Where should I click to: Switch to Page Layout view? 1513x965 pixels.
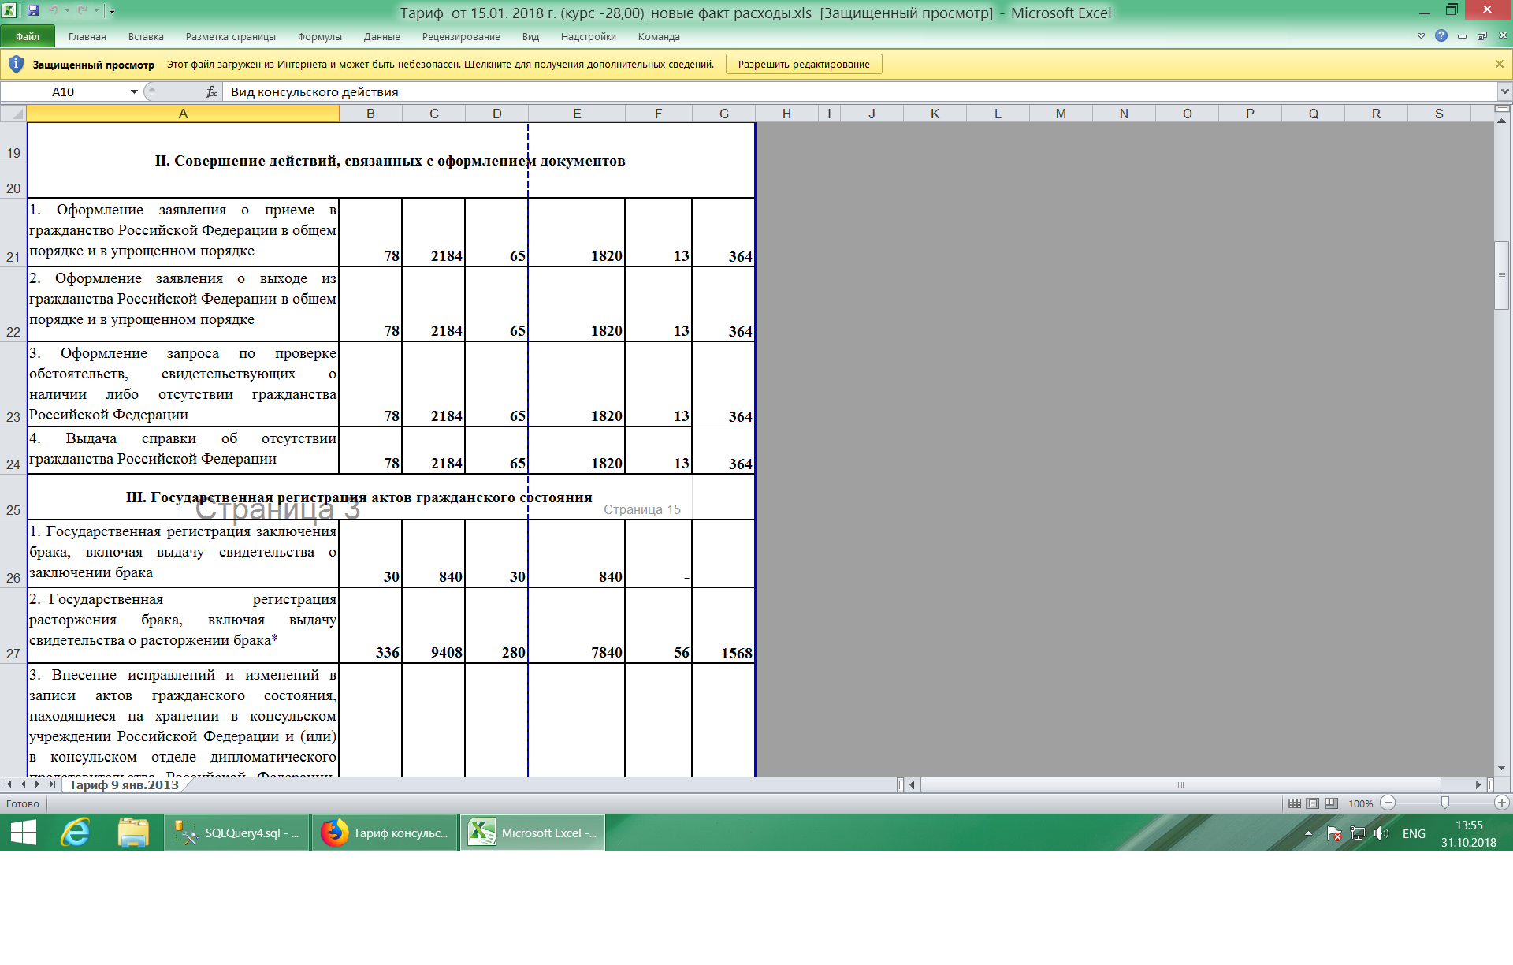pyautogui.click(x=1313, y=803)
